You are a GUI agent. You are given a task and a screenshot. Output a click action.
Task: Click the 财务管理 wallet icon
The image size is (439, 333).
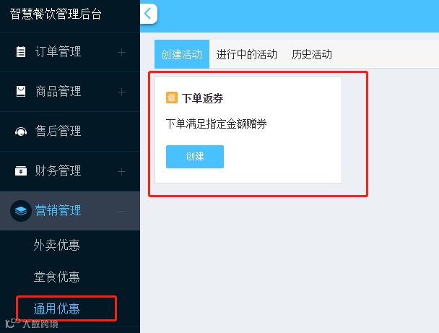point(21,171)
